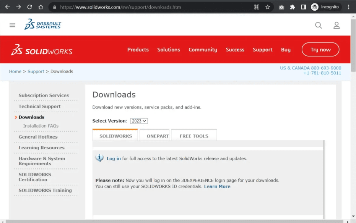Switch to the SOLIDWORKS tab
356x223 pixels.
(115, 136)
